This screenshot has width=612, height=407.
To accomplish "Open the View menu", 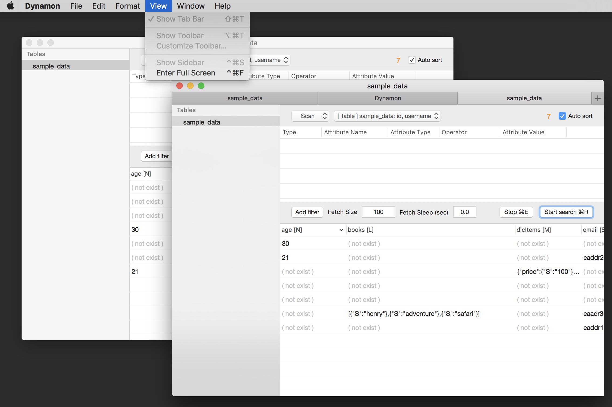I will tap(159, 5).
